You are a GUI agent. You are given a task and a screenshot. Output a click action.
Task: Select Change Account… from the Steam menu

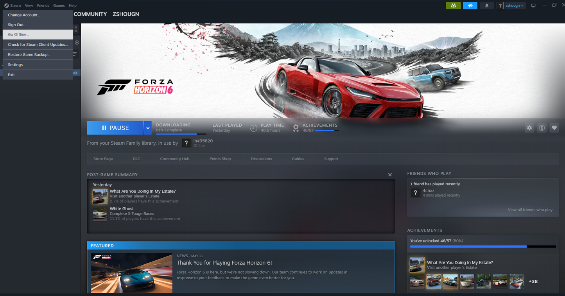click(38, 15)
